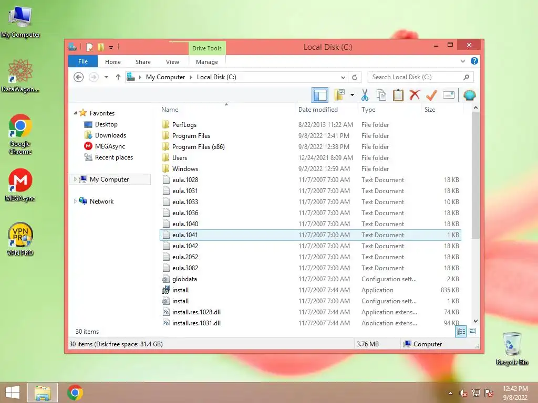538x403 pixels.
Task: Open the Recent locations dropdown arrow
Action: click(x=106, y=77)
